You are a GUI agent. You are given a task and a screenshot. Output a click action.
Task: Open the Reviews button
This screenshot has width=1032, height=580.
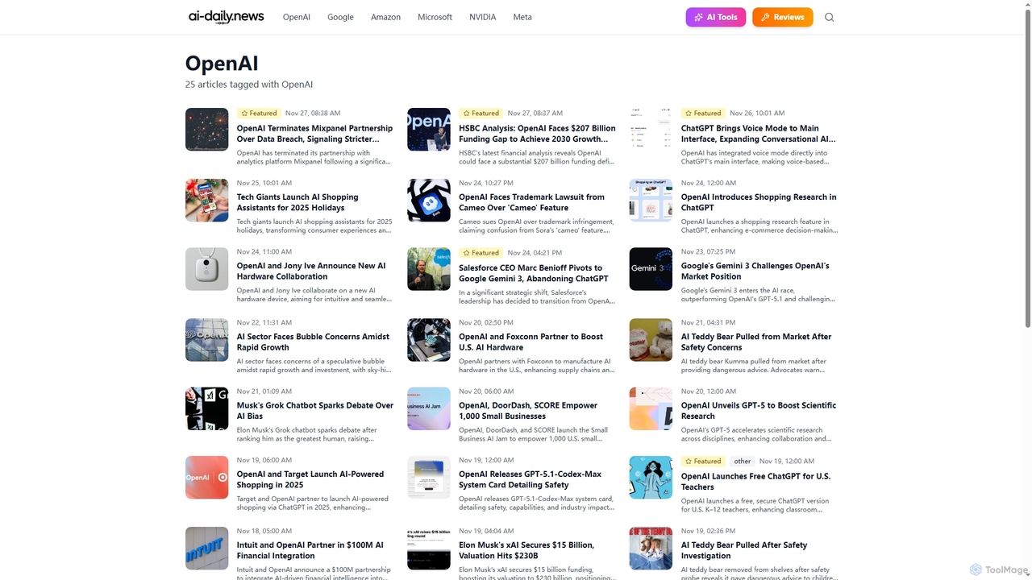click(783, 17)
